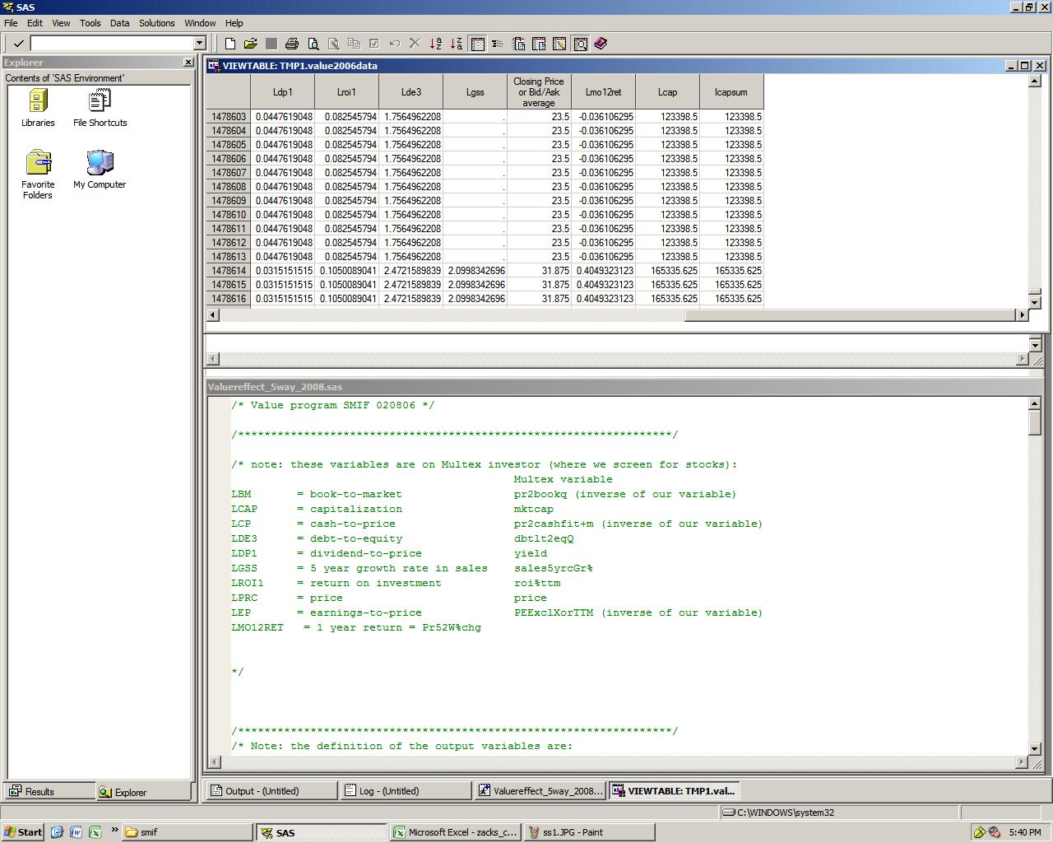Expand the command box dropdown arrow
1053x843 pixels.
pos(199,44)
